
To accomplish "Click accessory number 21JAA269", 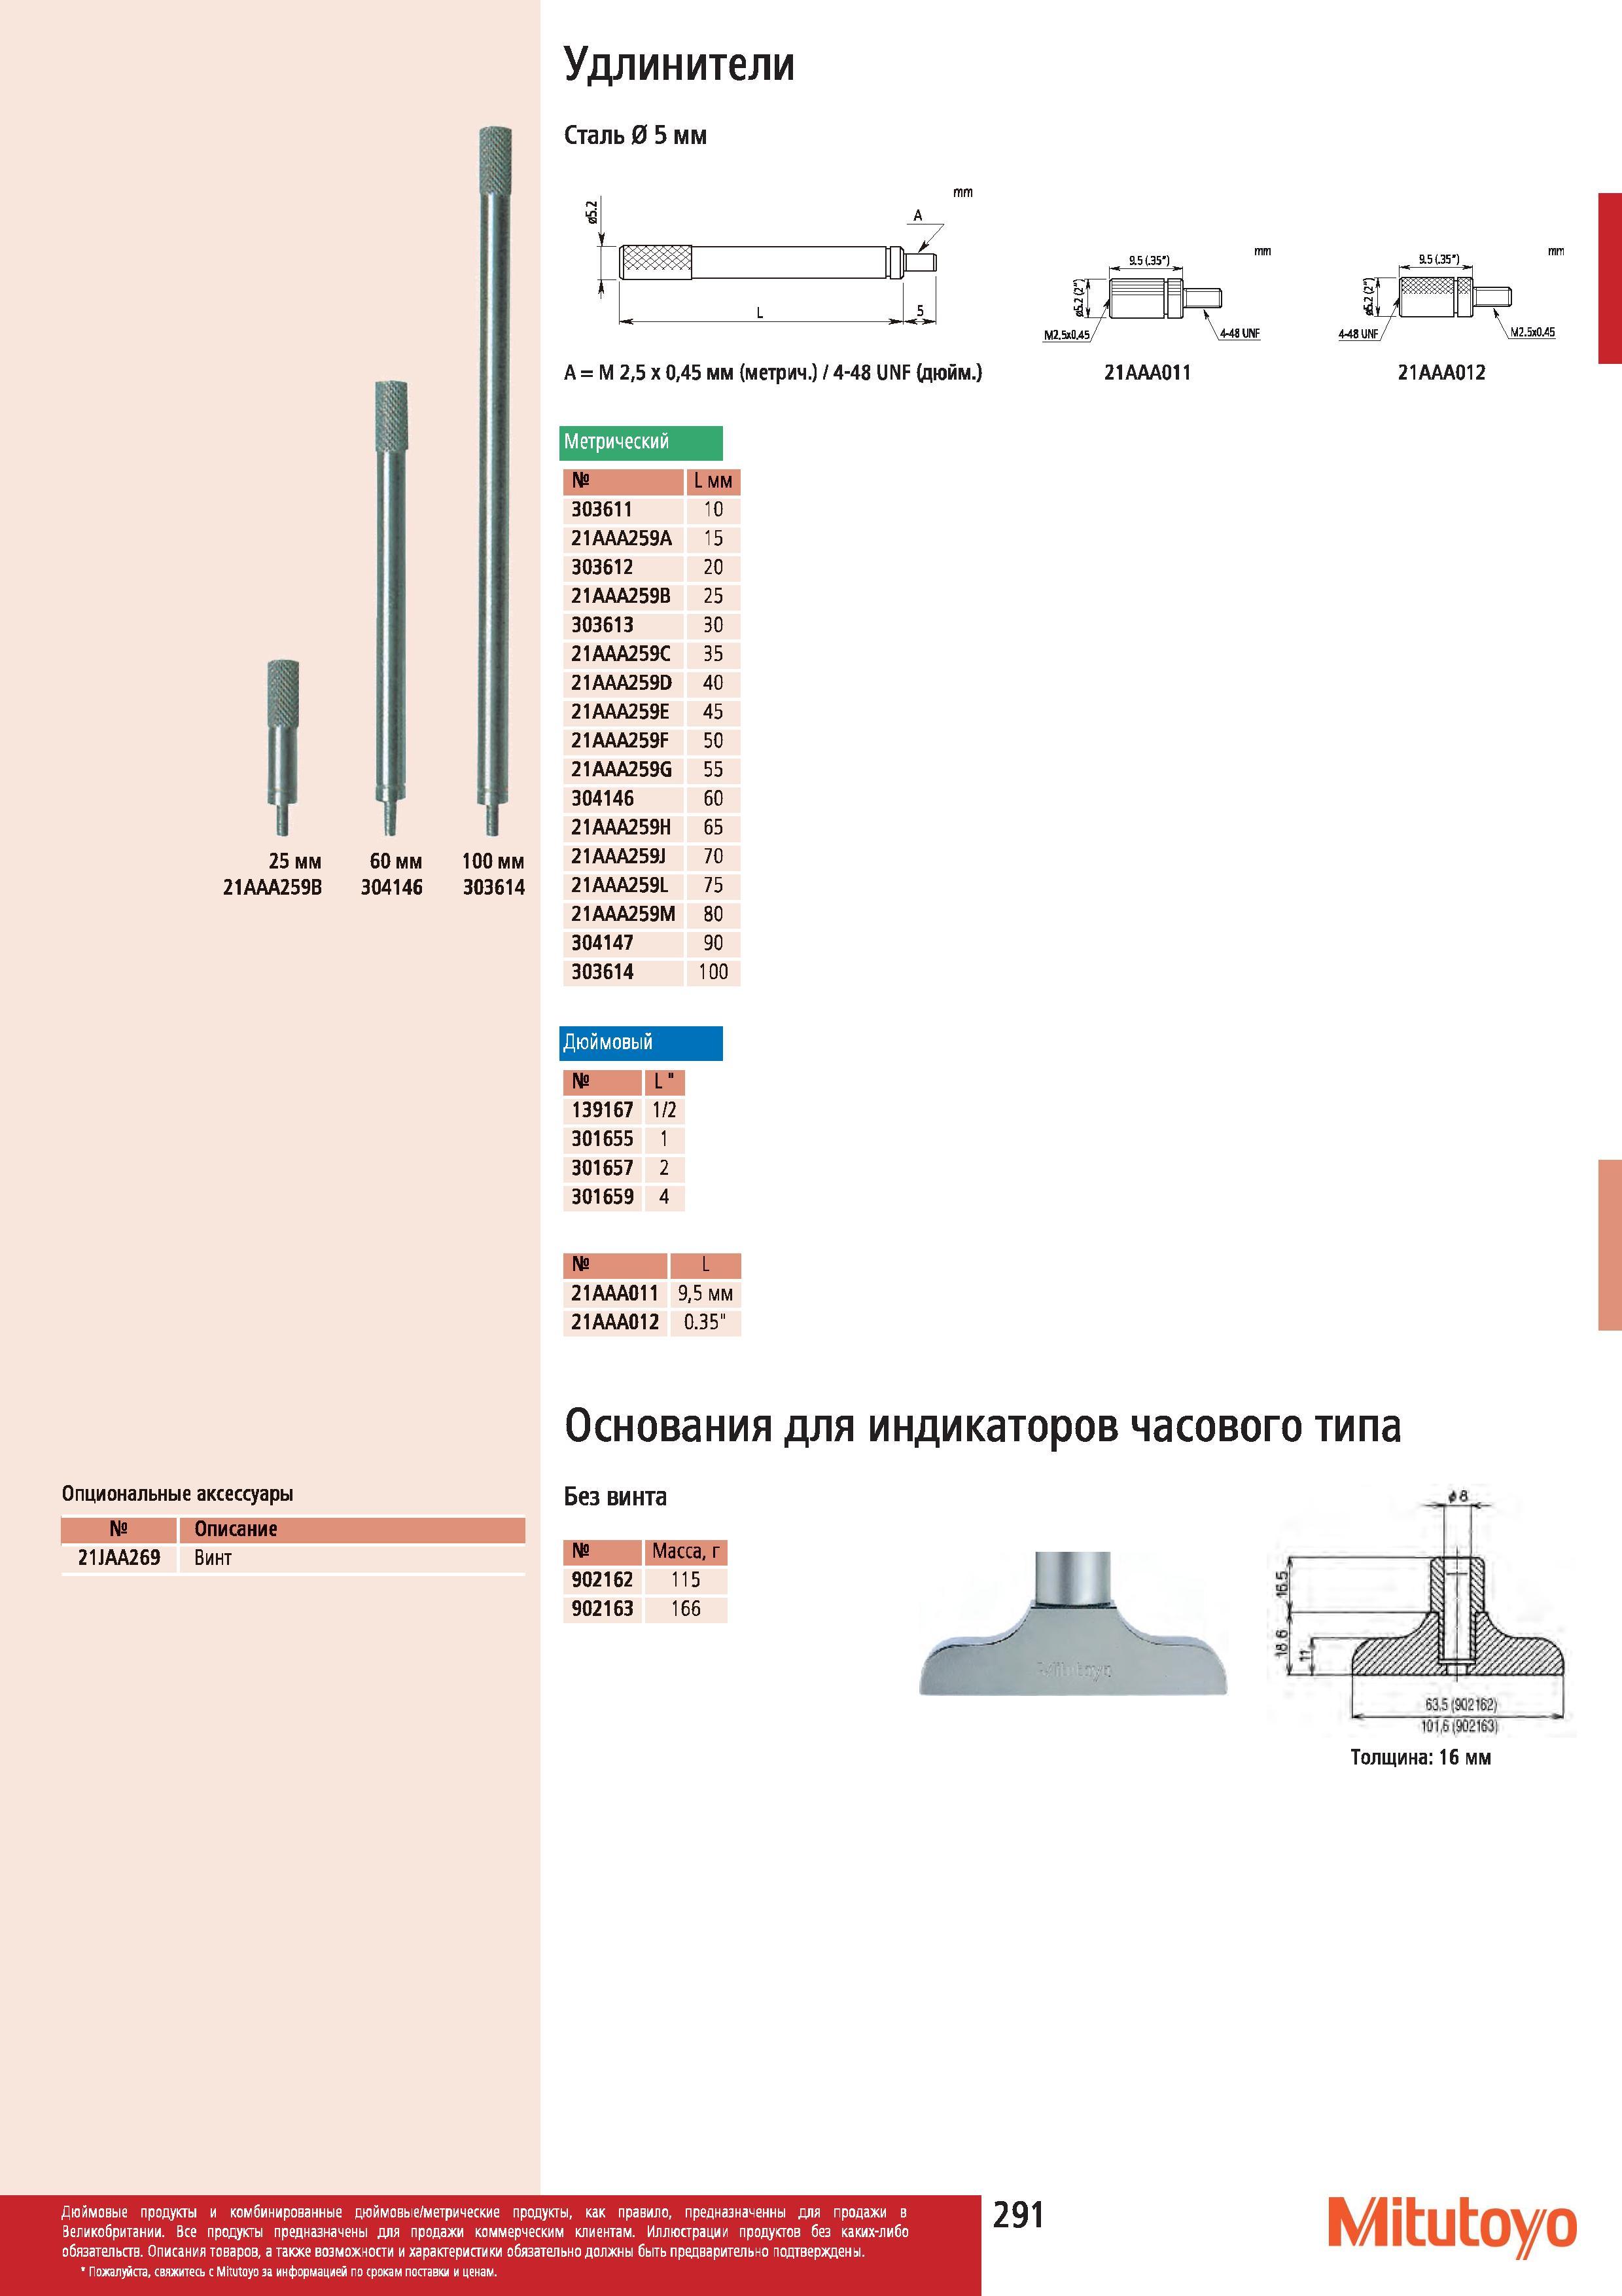I will [119, 1558].
